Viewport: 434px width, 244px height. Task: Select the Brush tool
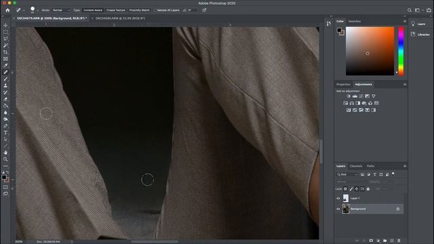[x=5, y=79]
